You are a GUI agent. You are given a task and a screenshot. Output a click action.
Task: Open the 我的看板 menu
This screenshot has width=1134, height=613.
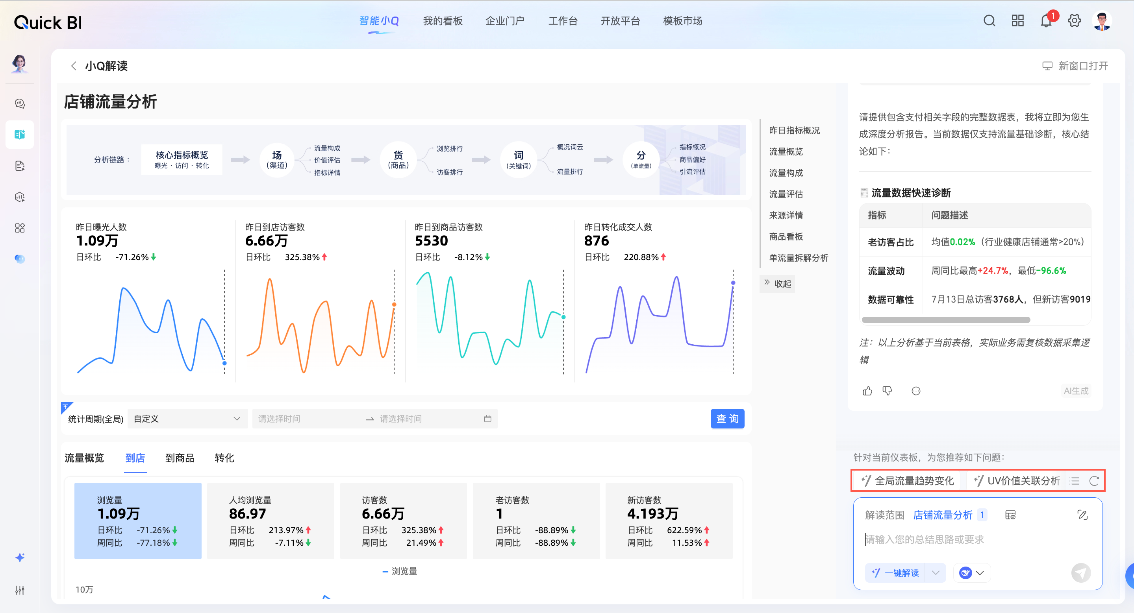click(x=443, y=21)
